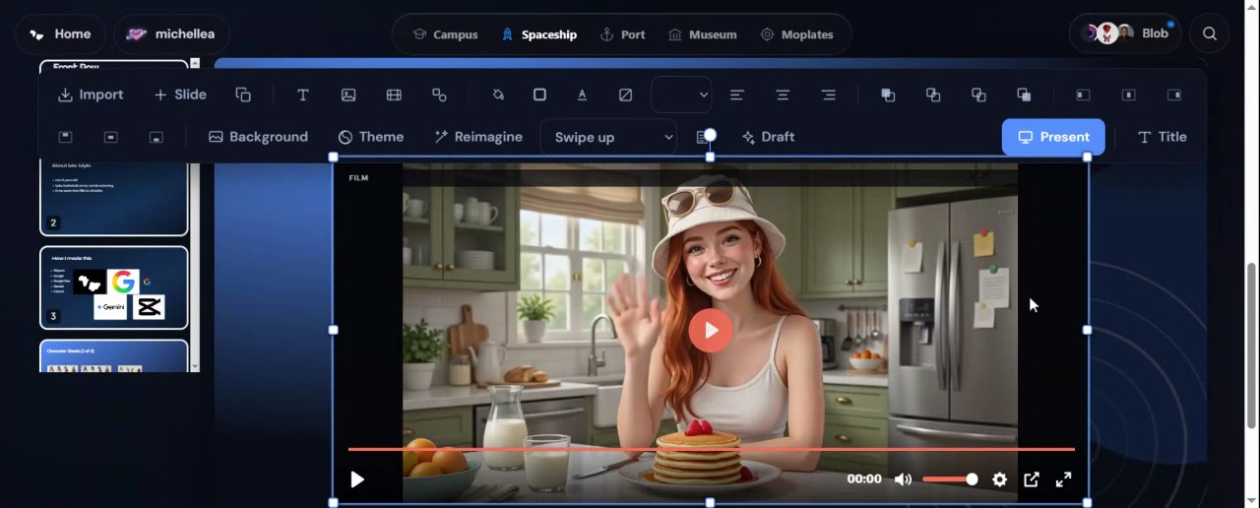The height and width of the screenshot is (508, 1260).
Task: Adjust the video volume slider
Action: coord(950,479)
